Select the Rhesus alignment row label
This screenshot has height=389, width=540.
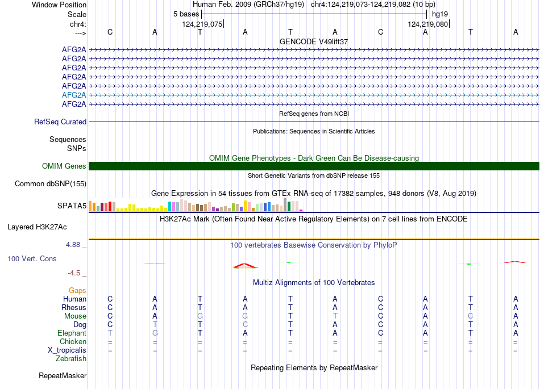pos(74,307)
